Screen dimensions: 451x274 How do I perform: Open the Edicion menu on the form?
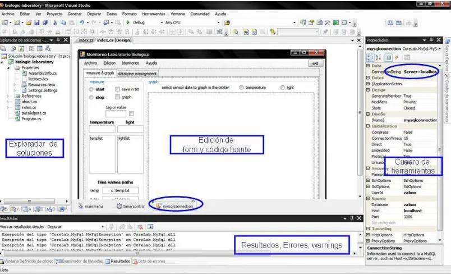[109, 63]
